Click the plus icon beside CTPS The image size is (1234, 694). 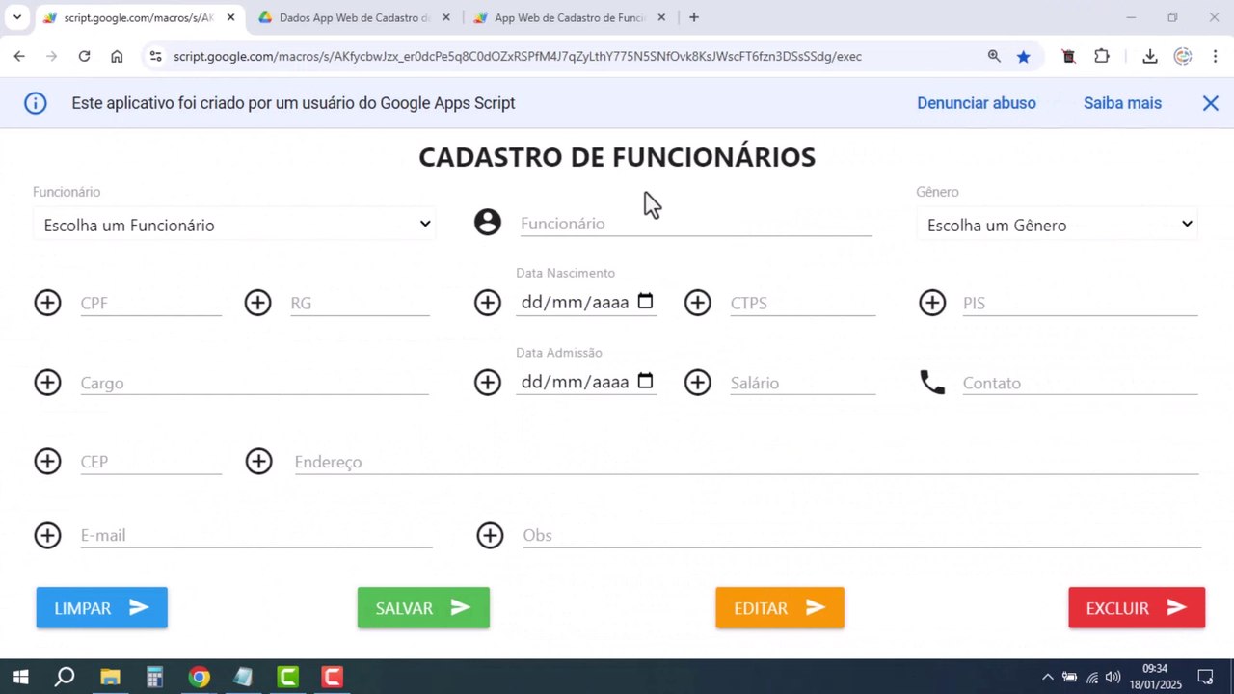698,303
